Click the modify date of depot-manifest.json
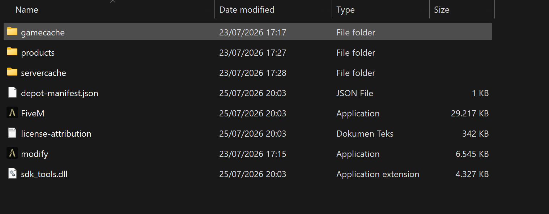Viewport: 549px width, 214px height. click(252, 93)
